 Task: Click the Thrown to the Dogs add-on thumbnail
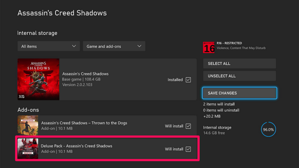tap(28, 126)
